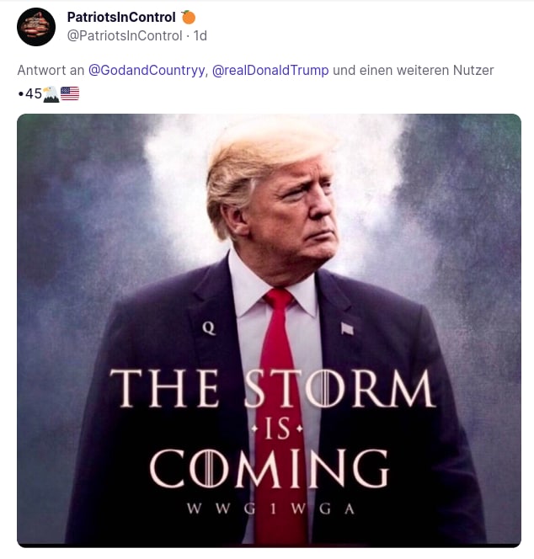Click the eagle emoji in the post text
This screenshot has height=559, width=534.
51,94
